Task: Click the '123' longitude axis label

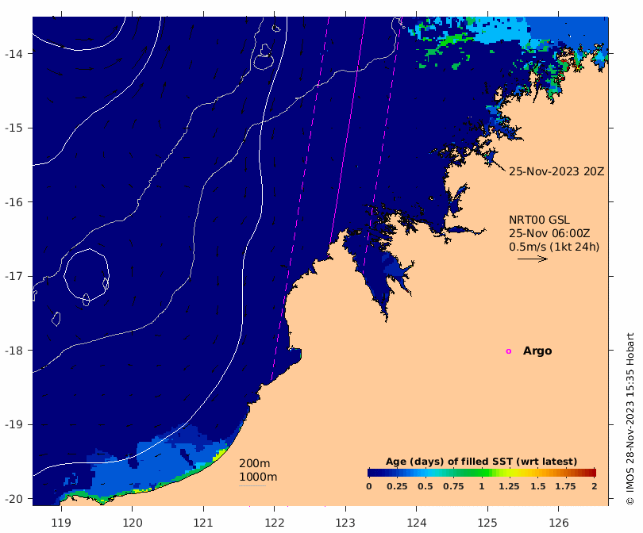Action: pyautogui.click(x=345, y=523)
